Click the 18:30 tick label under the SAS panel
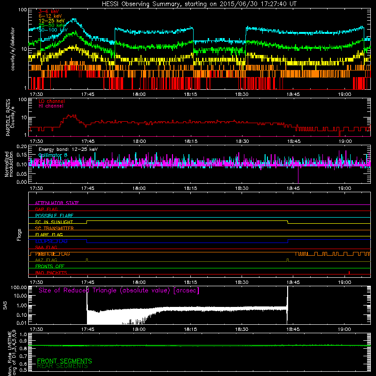 [242, 329]
